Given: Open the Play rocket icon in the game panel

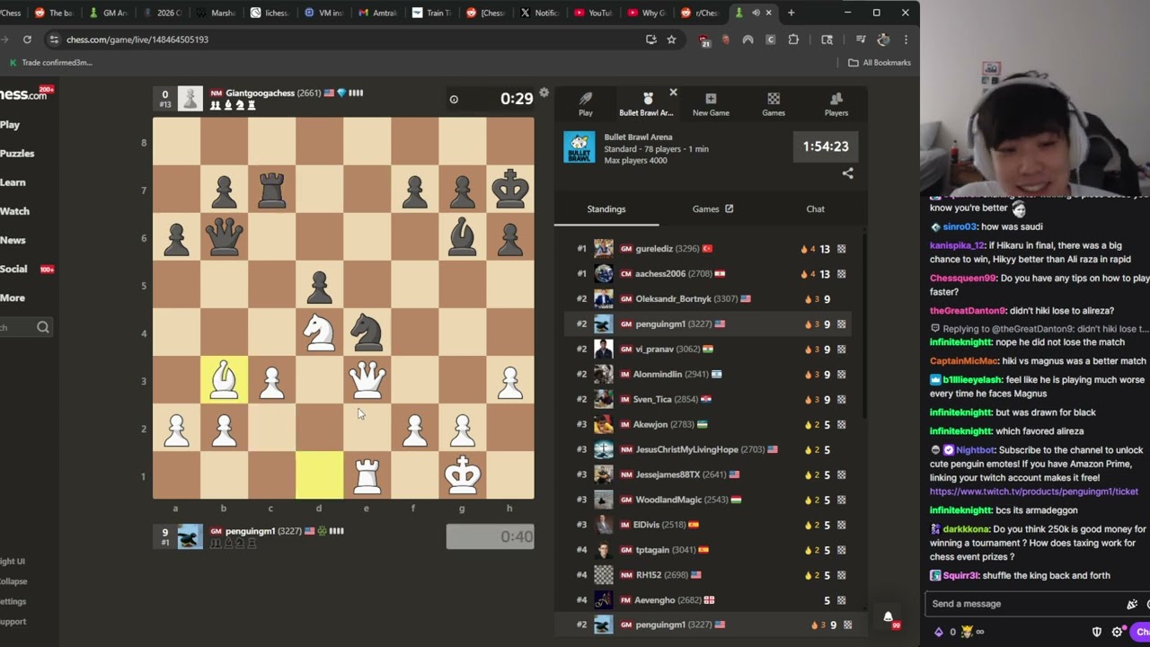Looking at the screenshot, I should pos(585,103).
